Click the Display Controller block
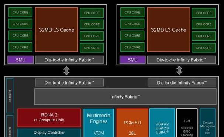Screen dimensions: 224x137 pyautogui.click(x=49, y=133)
